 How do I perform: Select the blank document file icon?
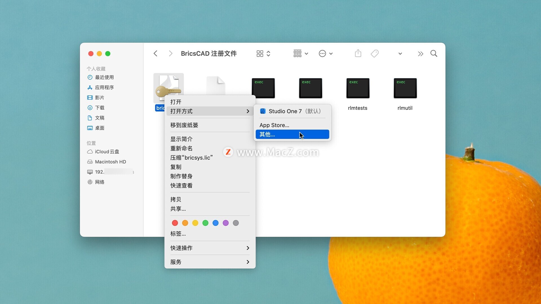coord(216,86)
